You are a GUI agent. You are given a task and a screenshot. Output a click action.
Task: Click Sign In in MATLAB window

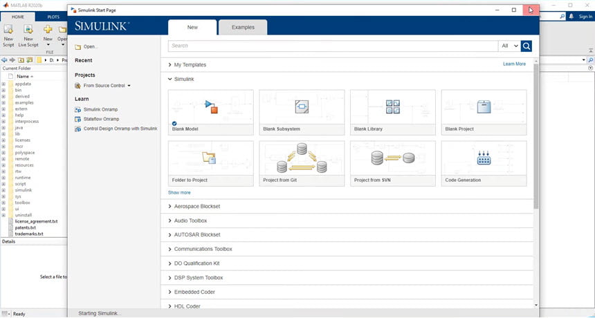(585, 17)
